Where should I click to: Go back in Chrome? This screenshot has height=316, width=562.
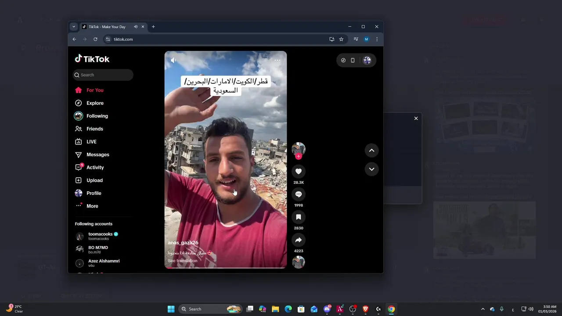tap(74, 39)
